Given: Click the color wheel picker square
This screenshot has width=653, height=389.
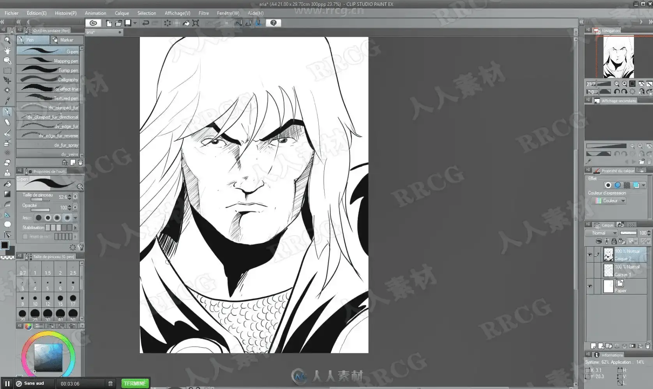Looking at the screenshot, I should point(48,357).
